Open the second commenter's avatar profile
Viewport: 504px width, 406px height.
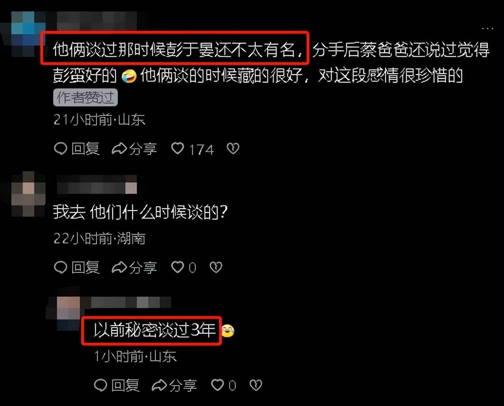28,193
